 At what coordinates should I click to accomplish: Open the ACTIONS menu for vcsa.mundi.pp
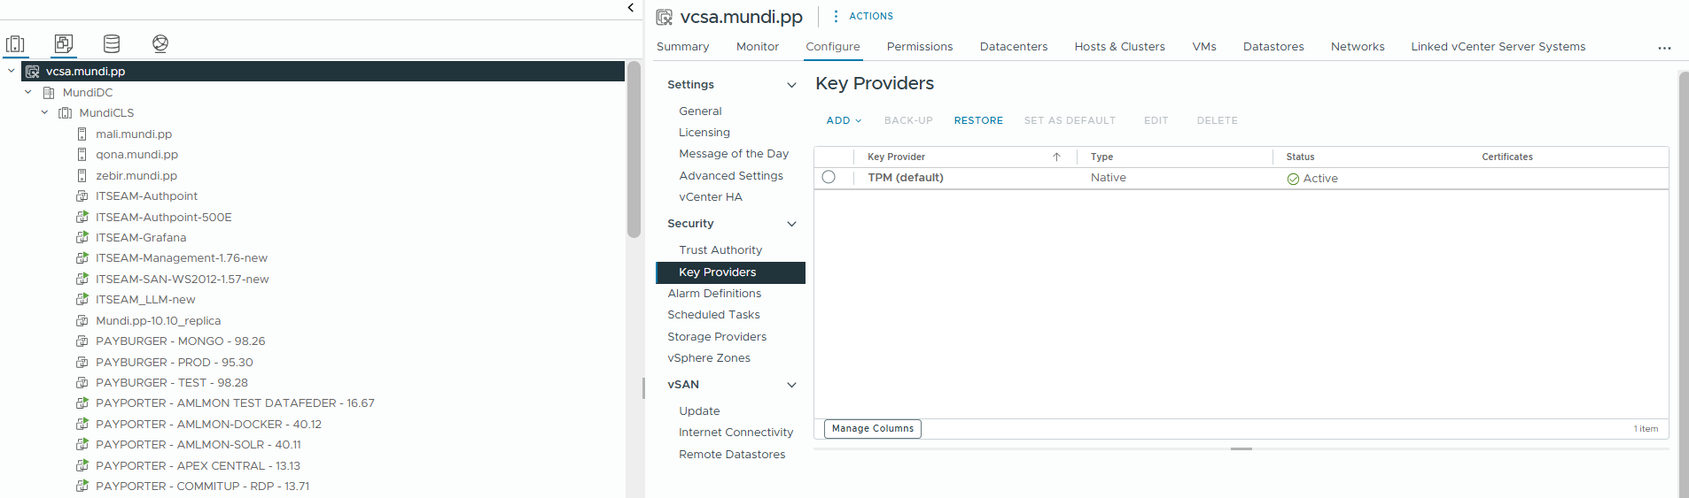coord(863,16)
